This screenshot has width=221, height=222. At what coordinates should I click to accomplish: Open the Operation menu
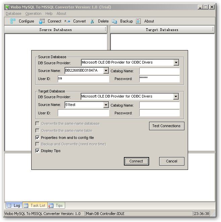[x=33, y=13]
